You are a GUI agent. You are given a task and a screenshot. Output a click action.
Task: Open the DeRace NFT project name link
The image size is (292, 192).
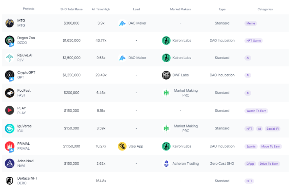point(27,178)
